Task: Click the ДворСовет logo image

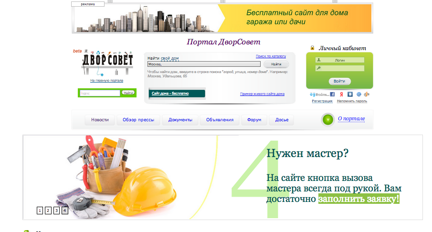Action: (106, 63)
